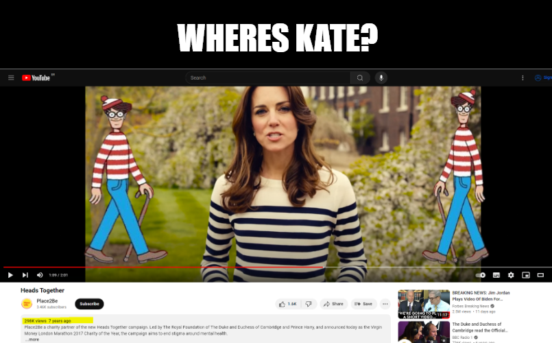Share the Heads Together video

coord(333,304)
